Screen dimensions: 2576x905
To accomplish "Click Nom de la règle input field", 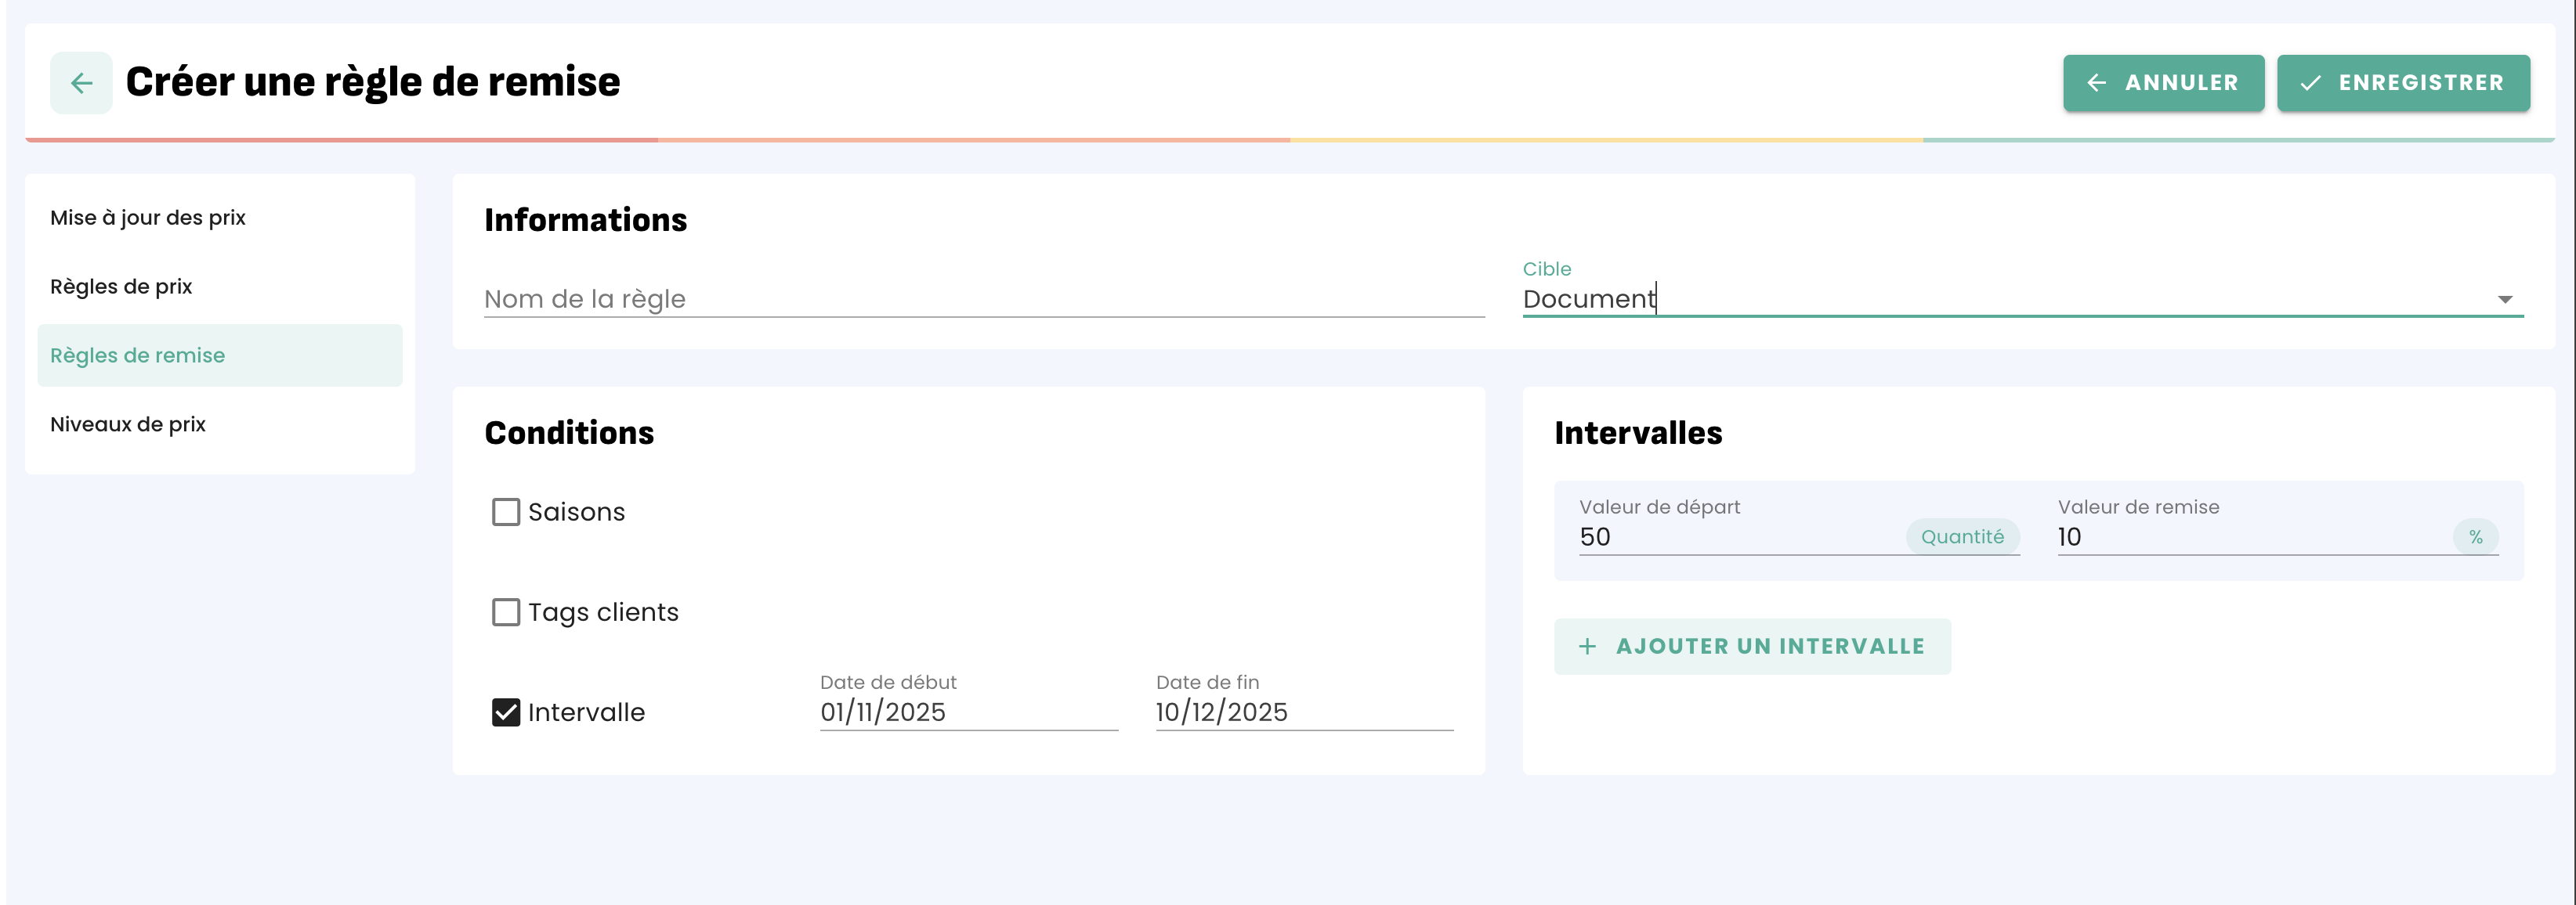I will [983, 299].
